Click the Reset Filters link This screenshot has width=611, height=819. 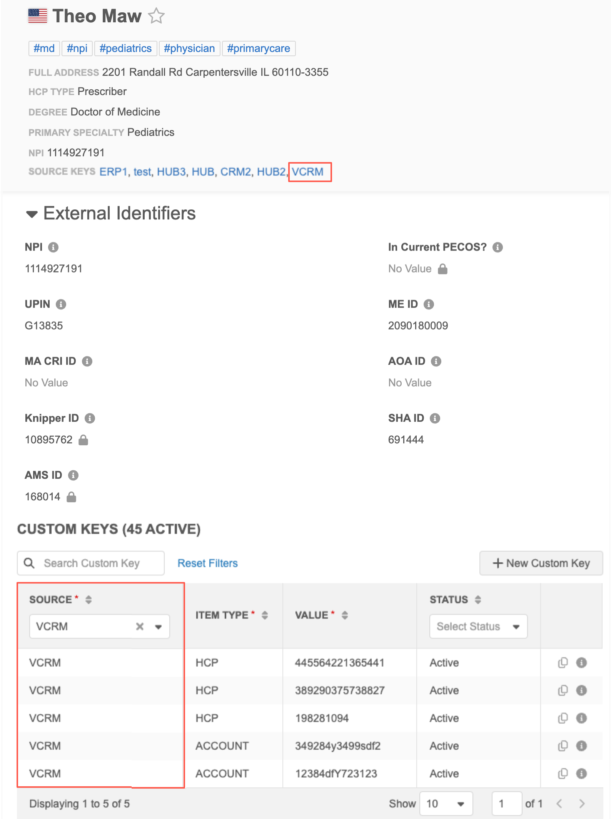pos(207,563)
